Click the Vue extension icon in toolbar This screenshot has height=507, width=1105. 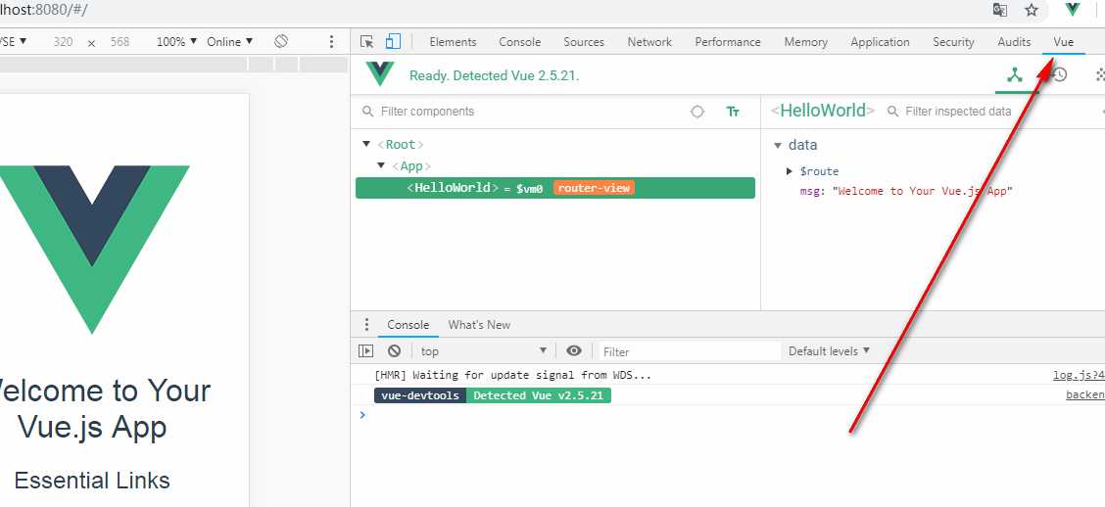[x=1073, y=9]
